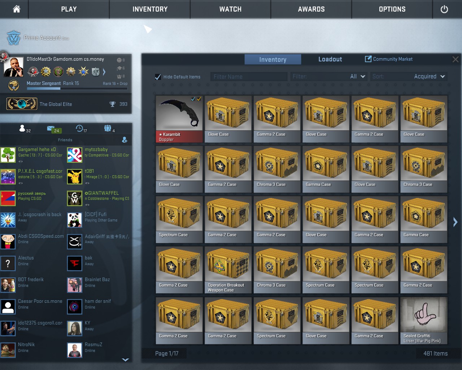Select the Operation Breakout Weapon Case
The width and height of the screenshot is (462, 370).
(228, 270)
